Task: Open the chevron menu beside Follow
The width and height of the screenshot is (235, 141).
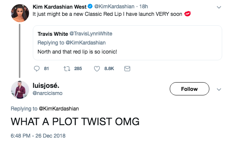Action: [x=219, y=89]
